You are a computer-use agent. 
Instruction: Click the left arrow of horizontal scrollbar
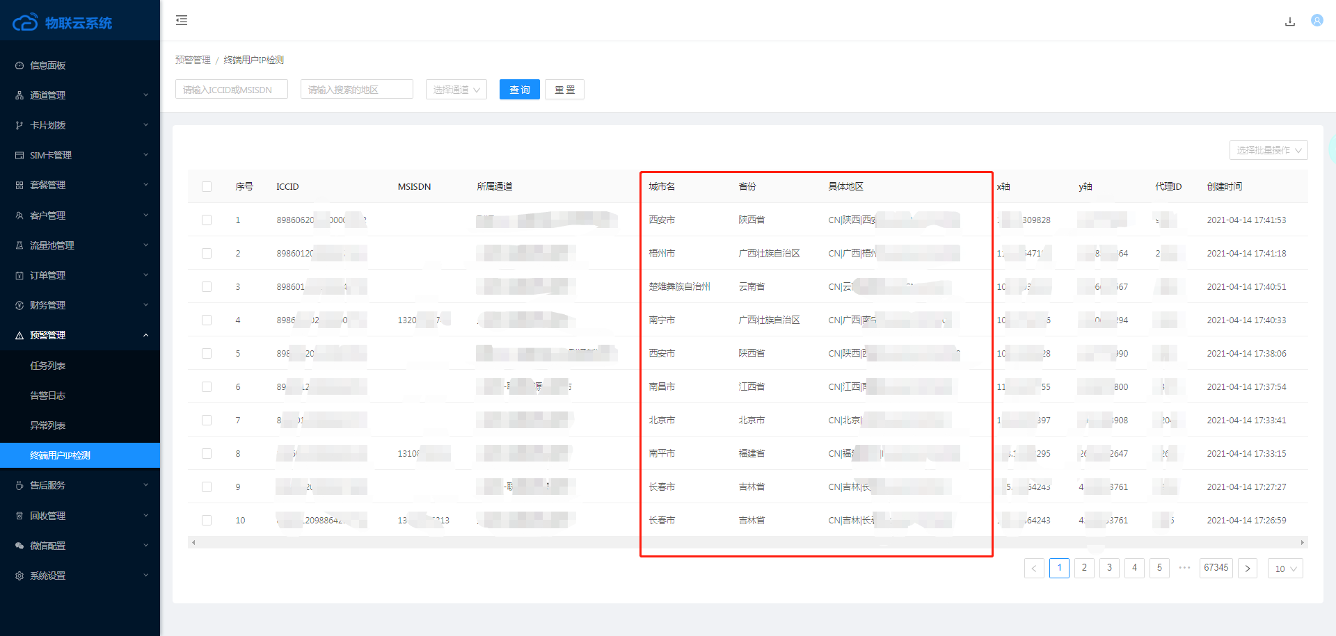[193, 542]
